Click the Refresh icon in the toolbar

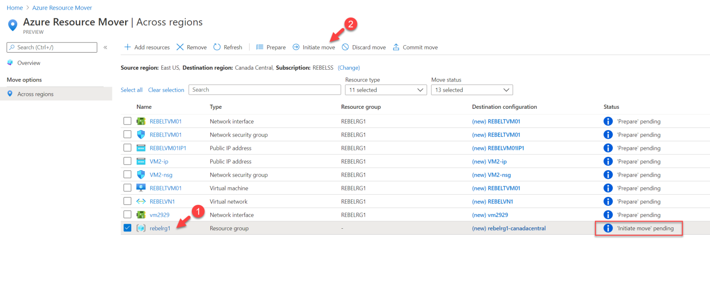pos(216,47)
